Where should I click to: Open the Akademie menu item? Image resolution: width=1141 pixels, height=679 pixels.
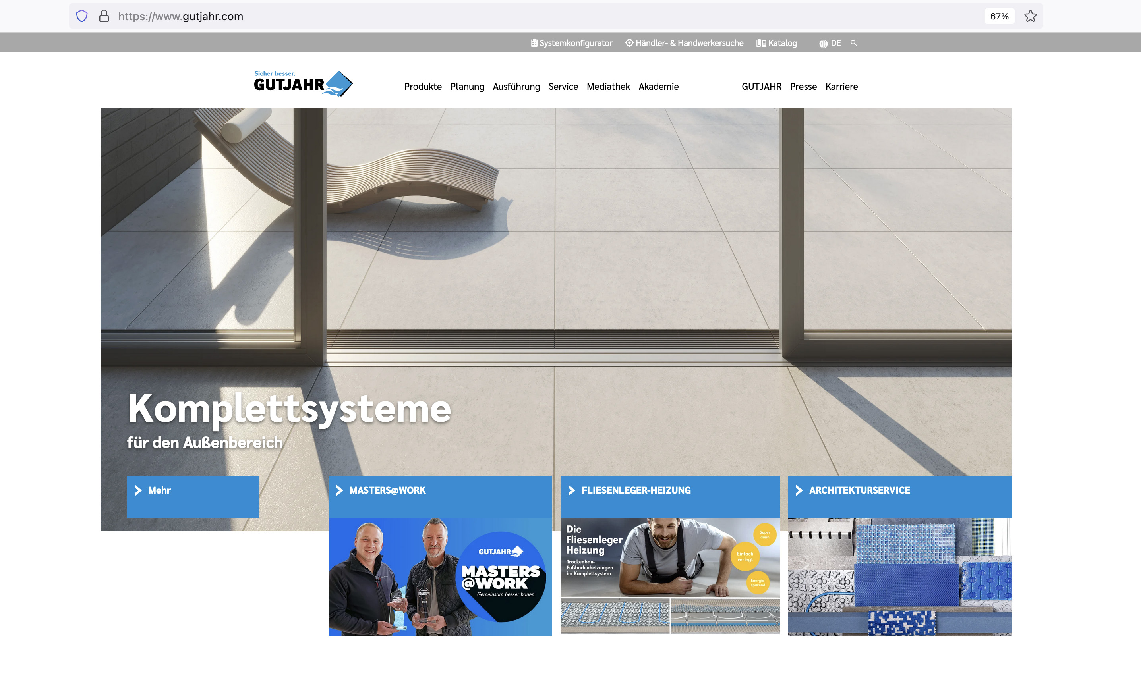click(658, 87)
